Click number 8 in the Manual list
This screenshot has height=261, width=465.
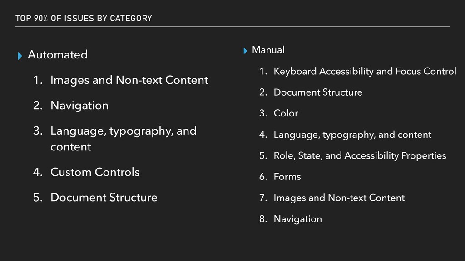[x=263, y=219]
